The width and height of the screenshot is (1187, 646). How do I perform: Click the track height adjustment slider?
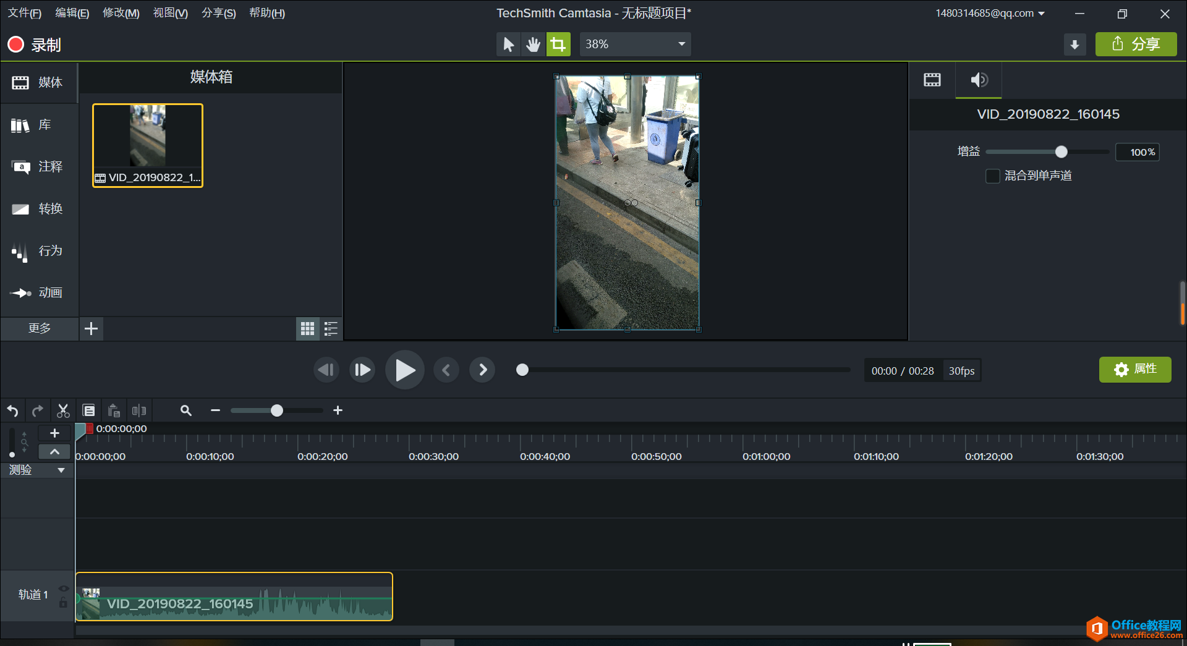[x=12, y=443]
